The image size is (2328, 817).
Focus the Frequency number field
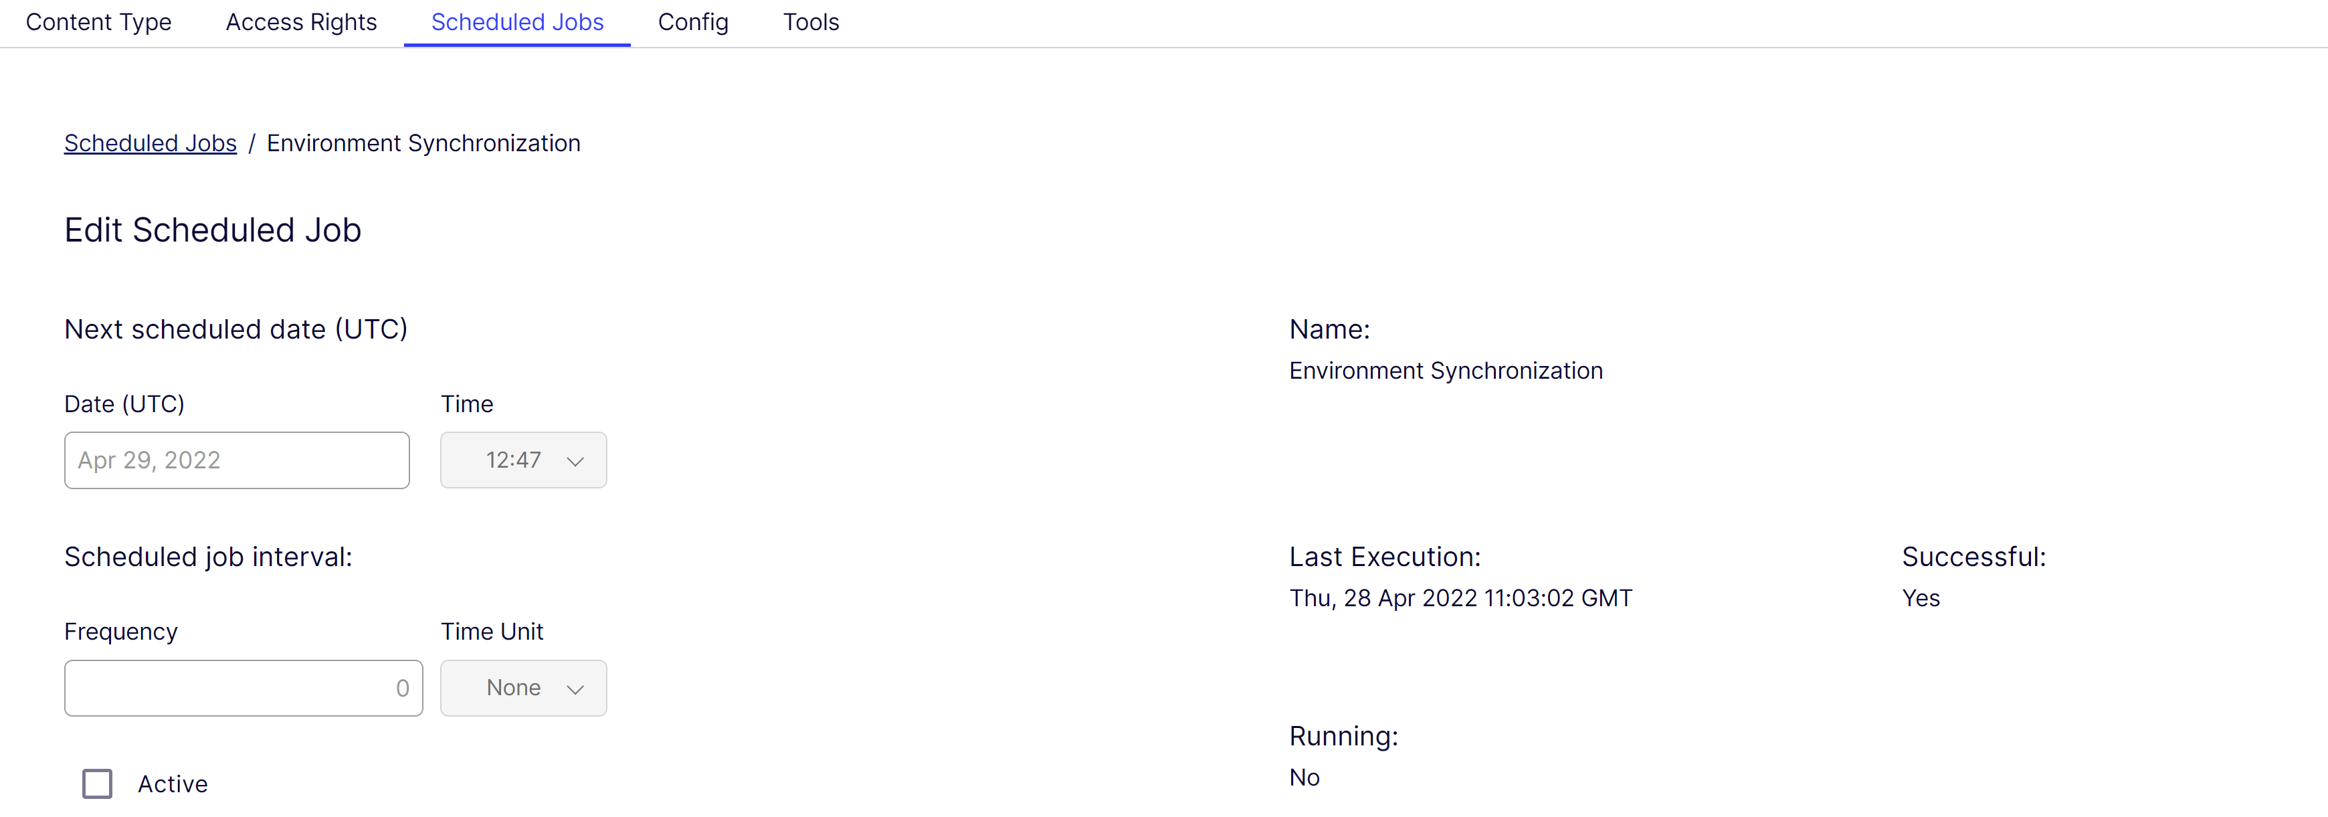(243, 688)
